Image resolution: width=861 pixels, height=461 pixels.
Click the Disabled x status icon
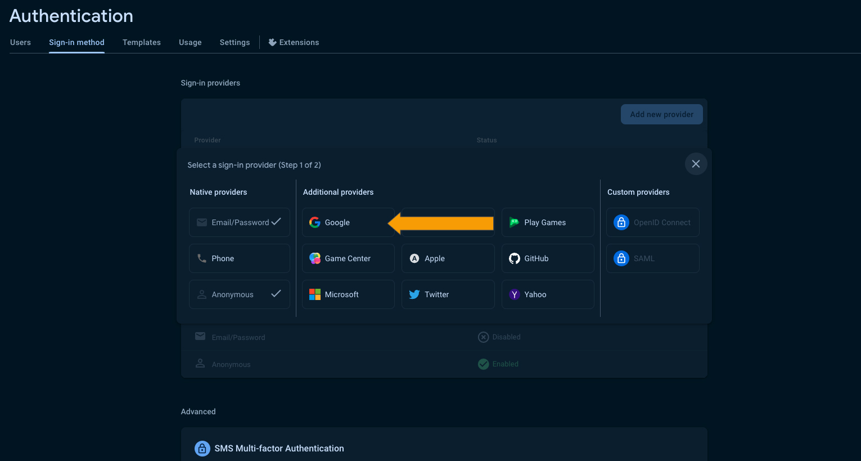(x=484, y=337)
